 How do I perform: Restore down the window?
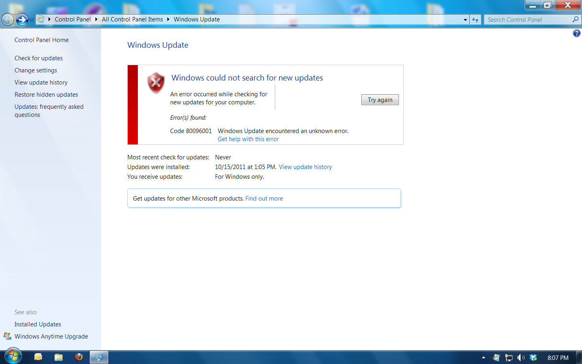(x=547, y=5)
